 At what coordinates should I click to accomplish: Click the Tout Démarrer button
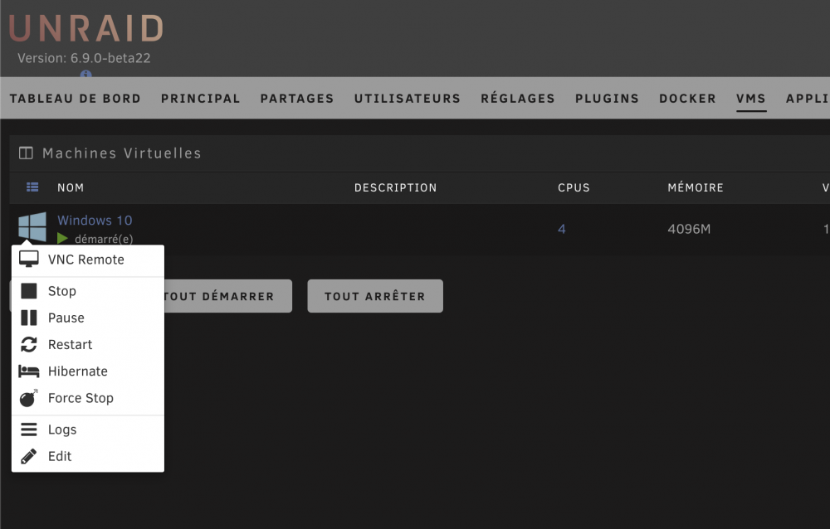pos(227,296)
